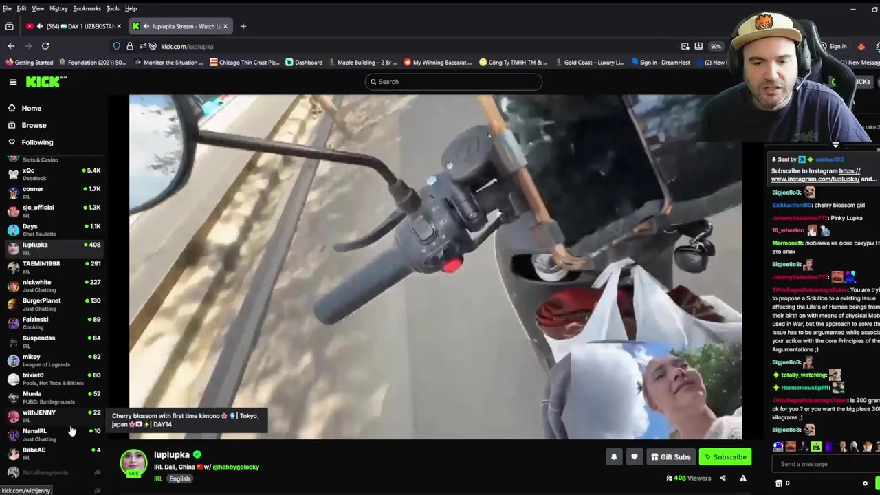Open the @habbygolucky link

(236, 467)
